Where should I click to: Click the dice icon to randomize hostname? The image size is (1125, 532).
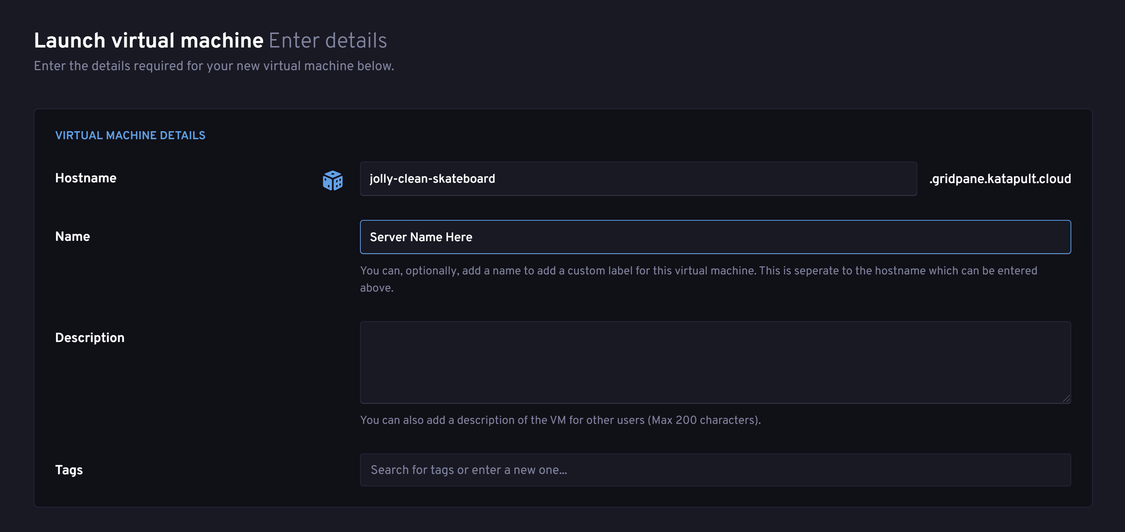click(x=332, y=180)
